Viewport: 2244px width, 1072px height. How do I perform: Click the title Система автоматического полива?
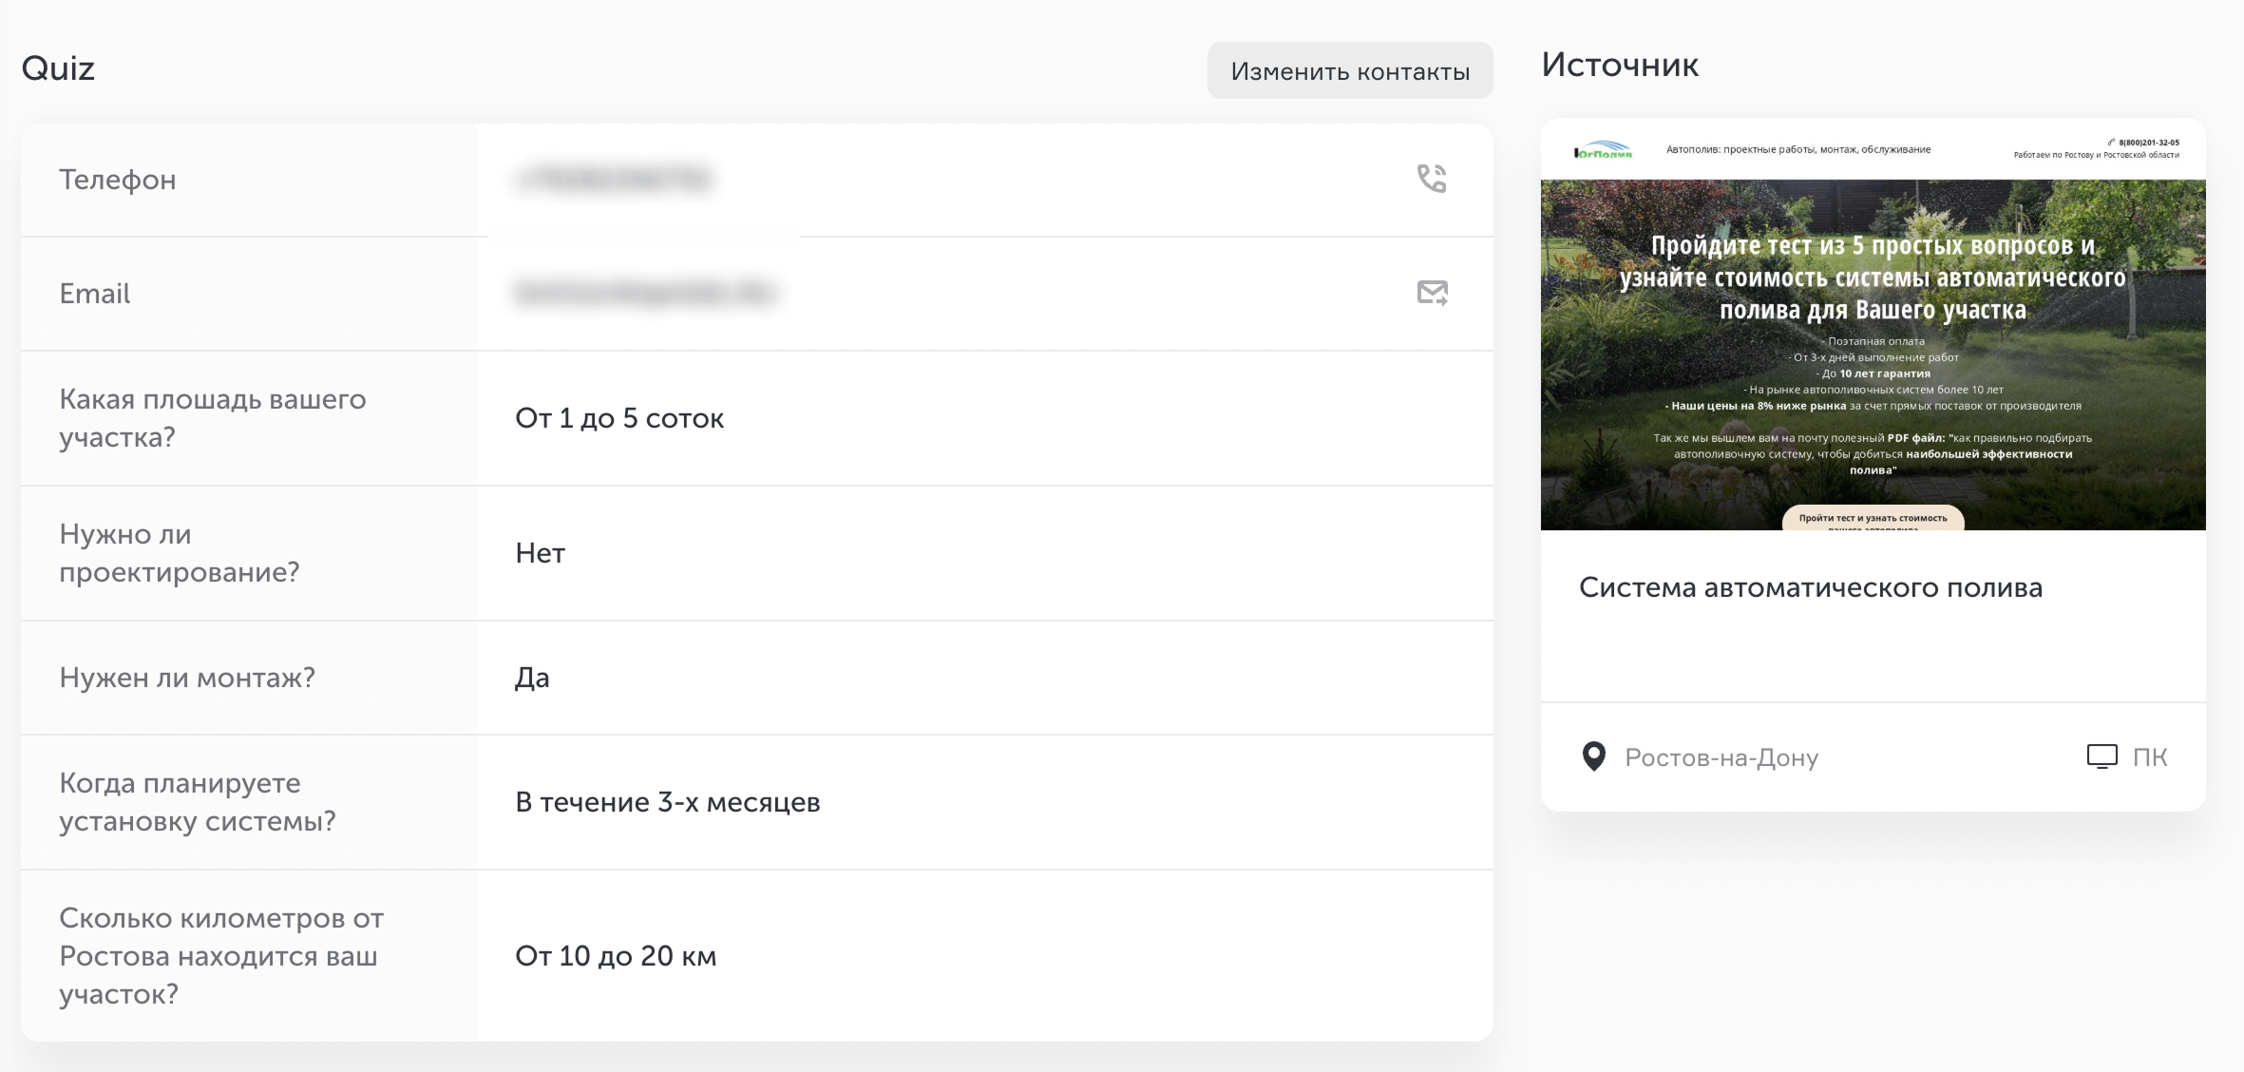coord(1811,587)
